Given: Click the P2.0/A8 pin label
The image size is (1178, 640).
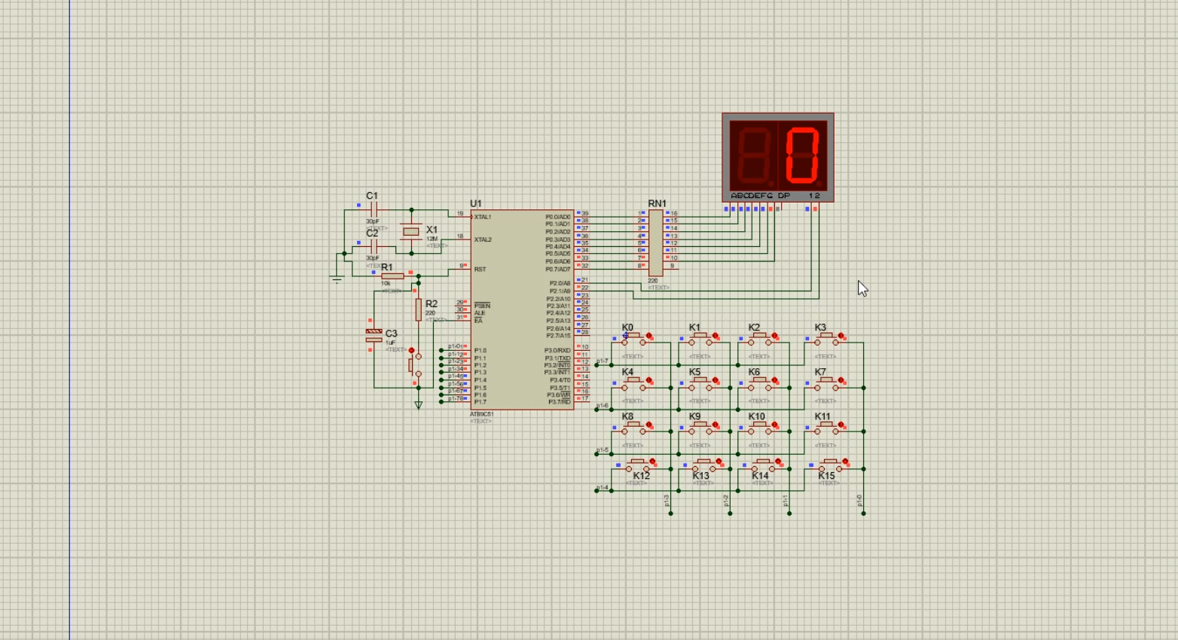Looking at the screenshot, I should [x=560, y=283].
